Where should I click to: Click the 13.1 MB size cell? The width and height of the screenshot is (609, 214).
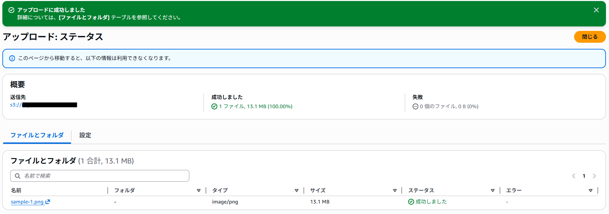(320, 202)
